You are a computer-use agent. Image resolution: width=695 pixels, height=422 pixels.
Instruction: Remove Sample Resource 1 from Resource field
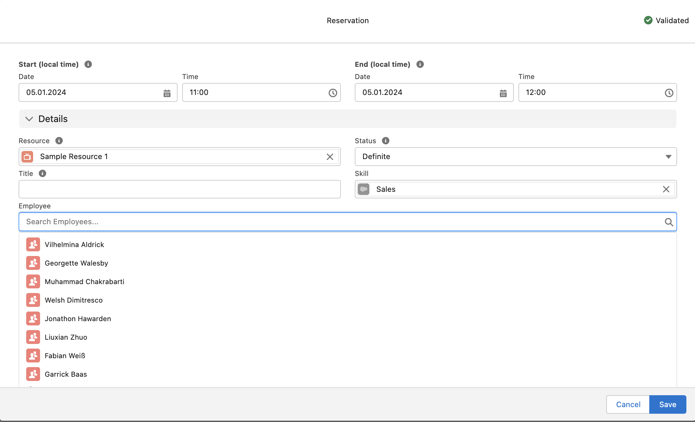pos(330,157)
